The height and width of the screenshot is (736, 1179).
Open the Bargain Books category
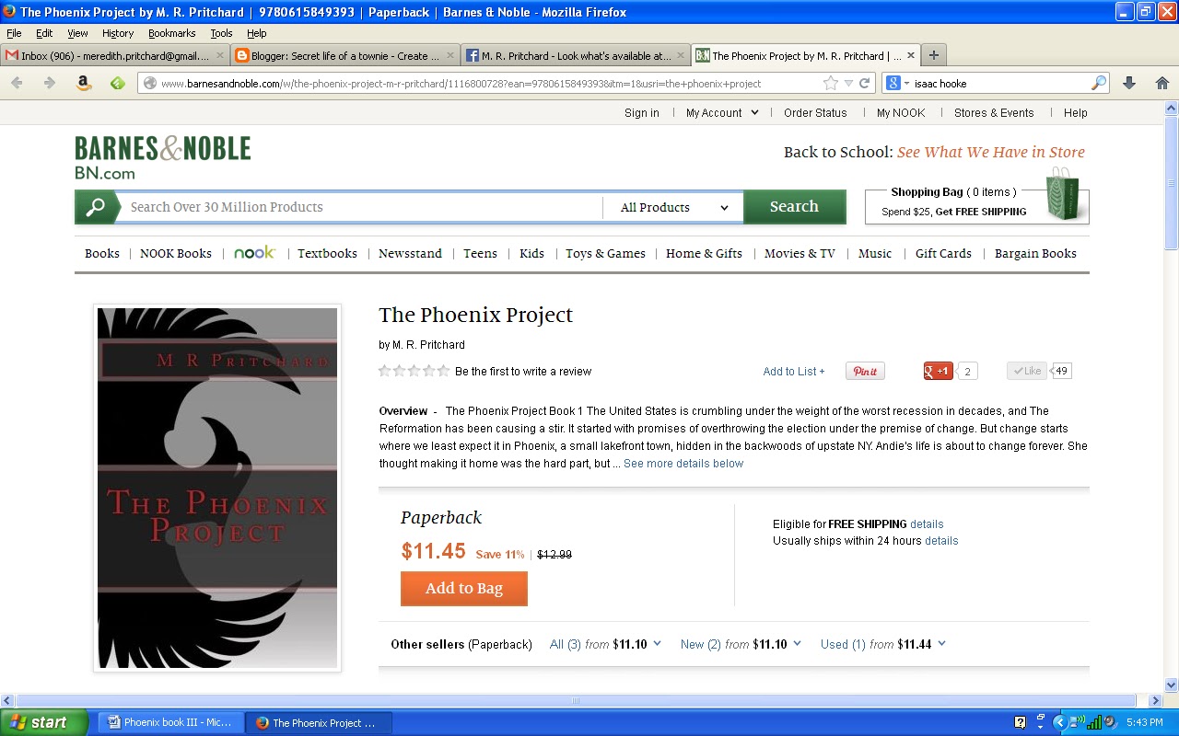(x=1035, y=253)
